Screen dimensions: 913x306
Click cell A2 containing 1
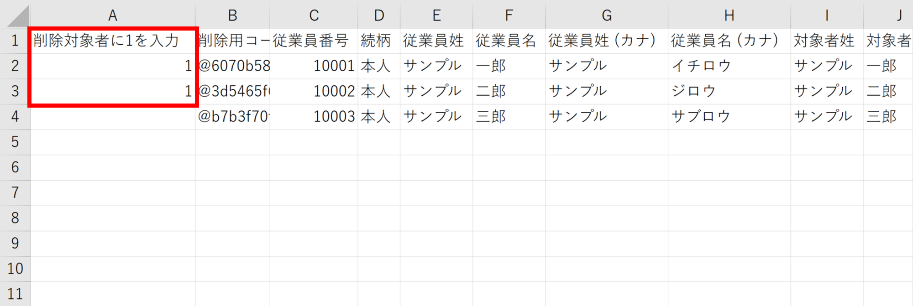tap(113, 66)
